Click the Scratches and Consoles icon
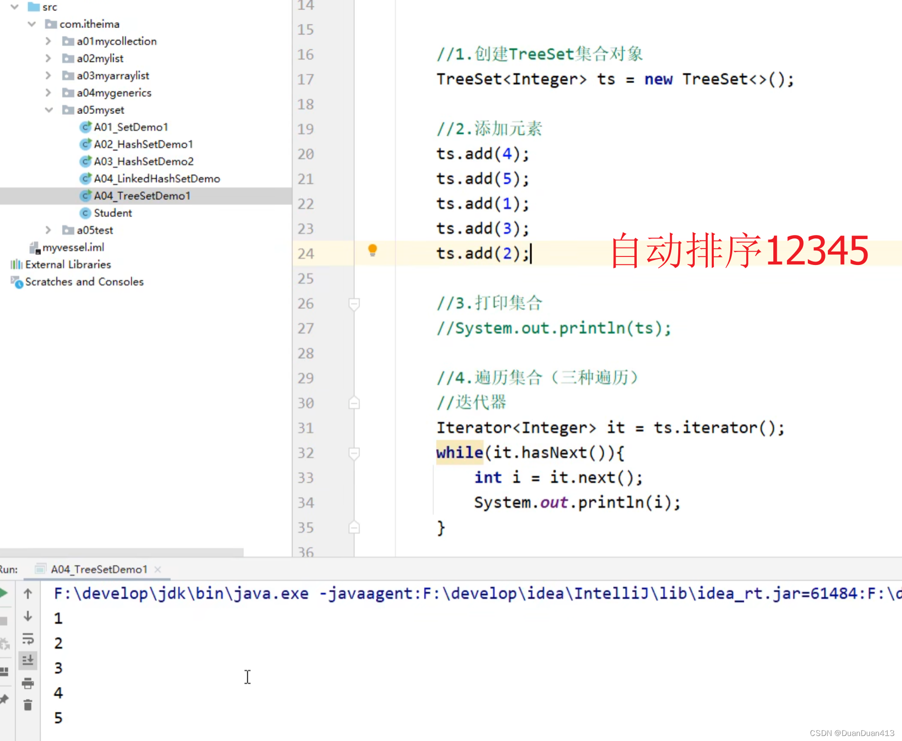Screen dimensions: 902x741 point(17,282)
